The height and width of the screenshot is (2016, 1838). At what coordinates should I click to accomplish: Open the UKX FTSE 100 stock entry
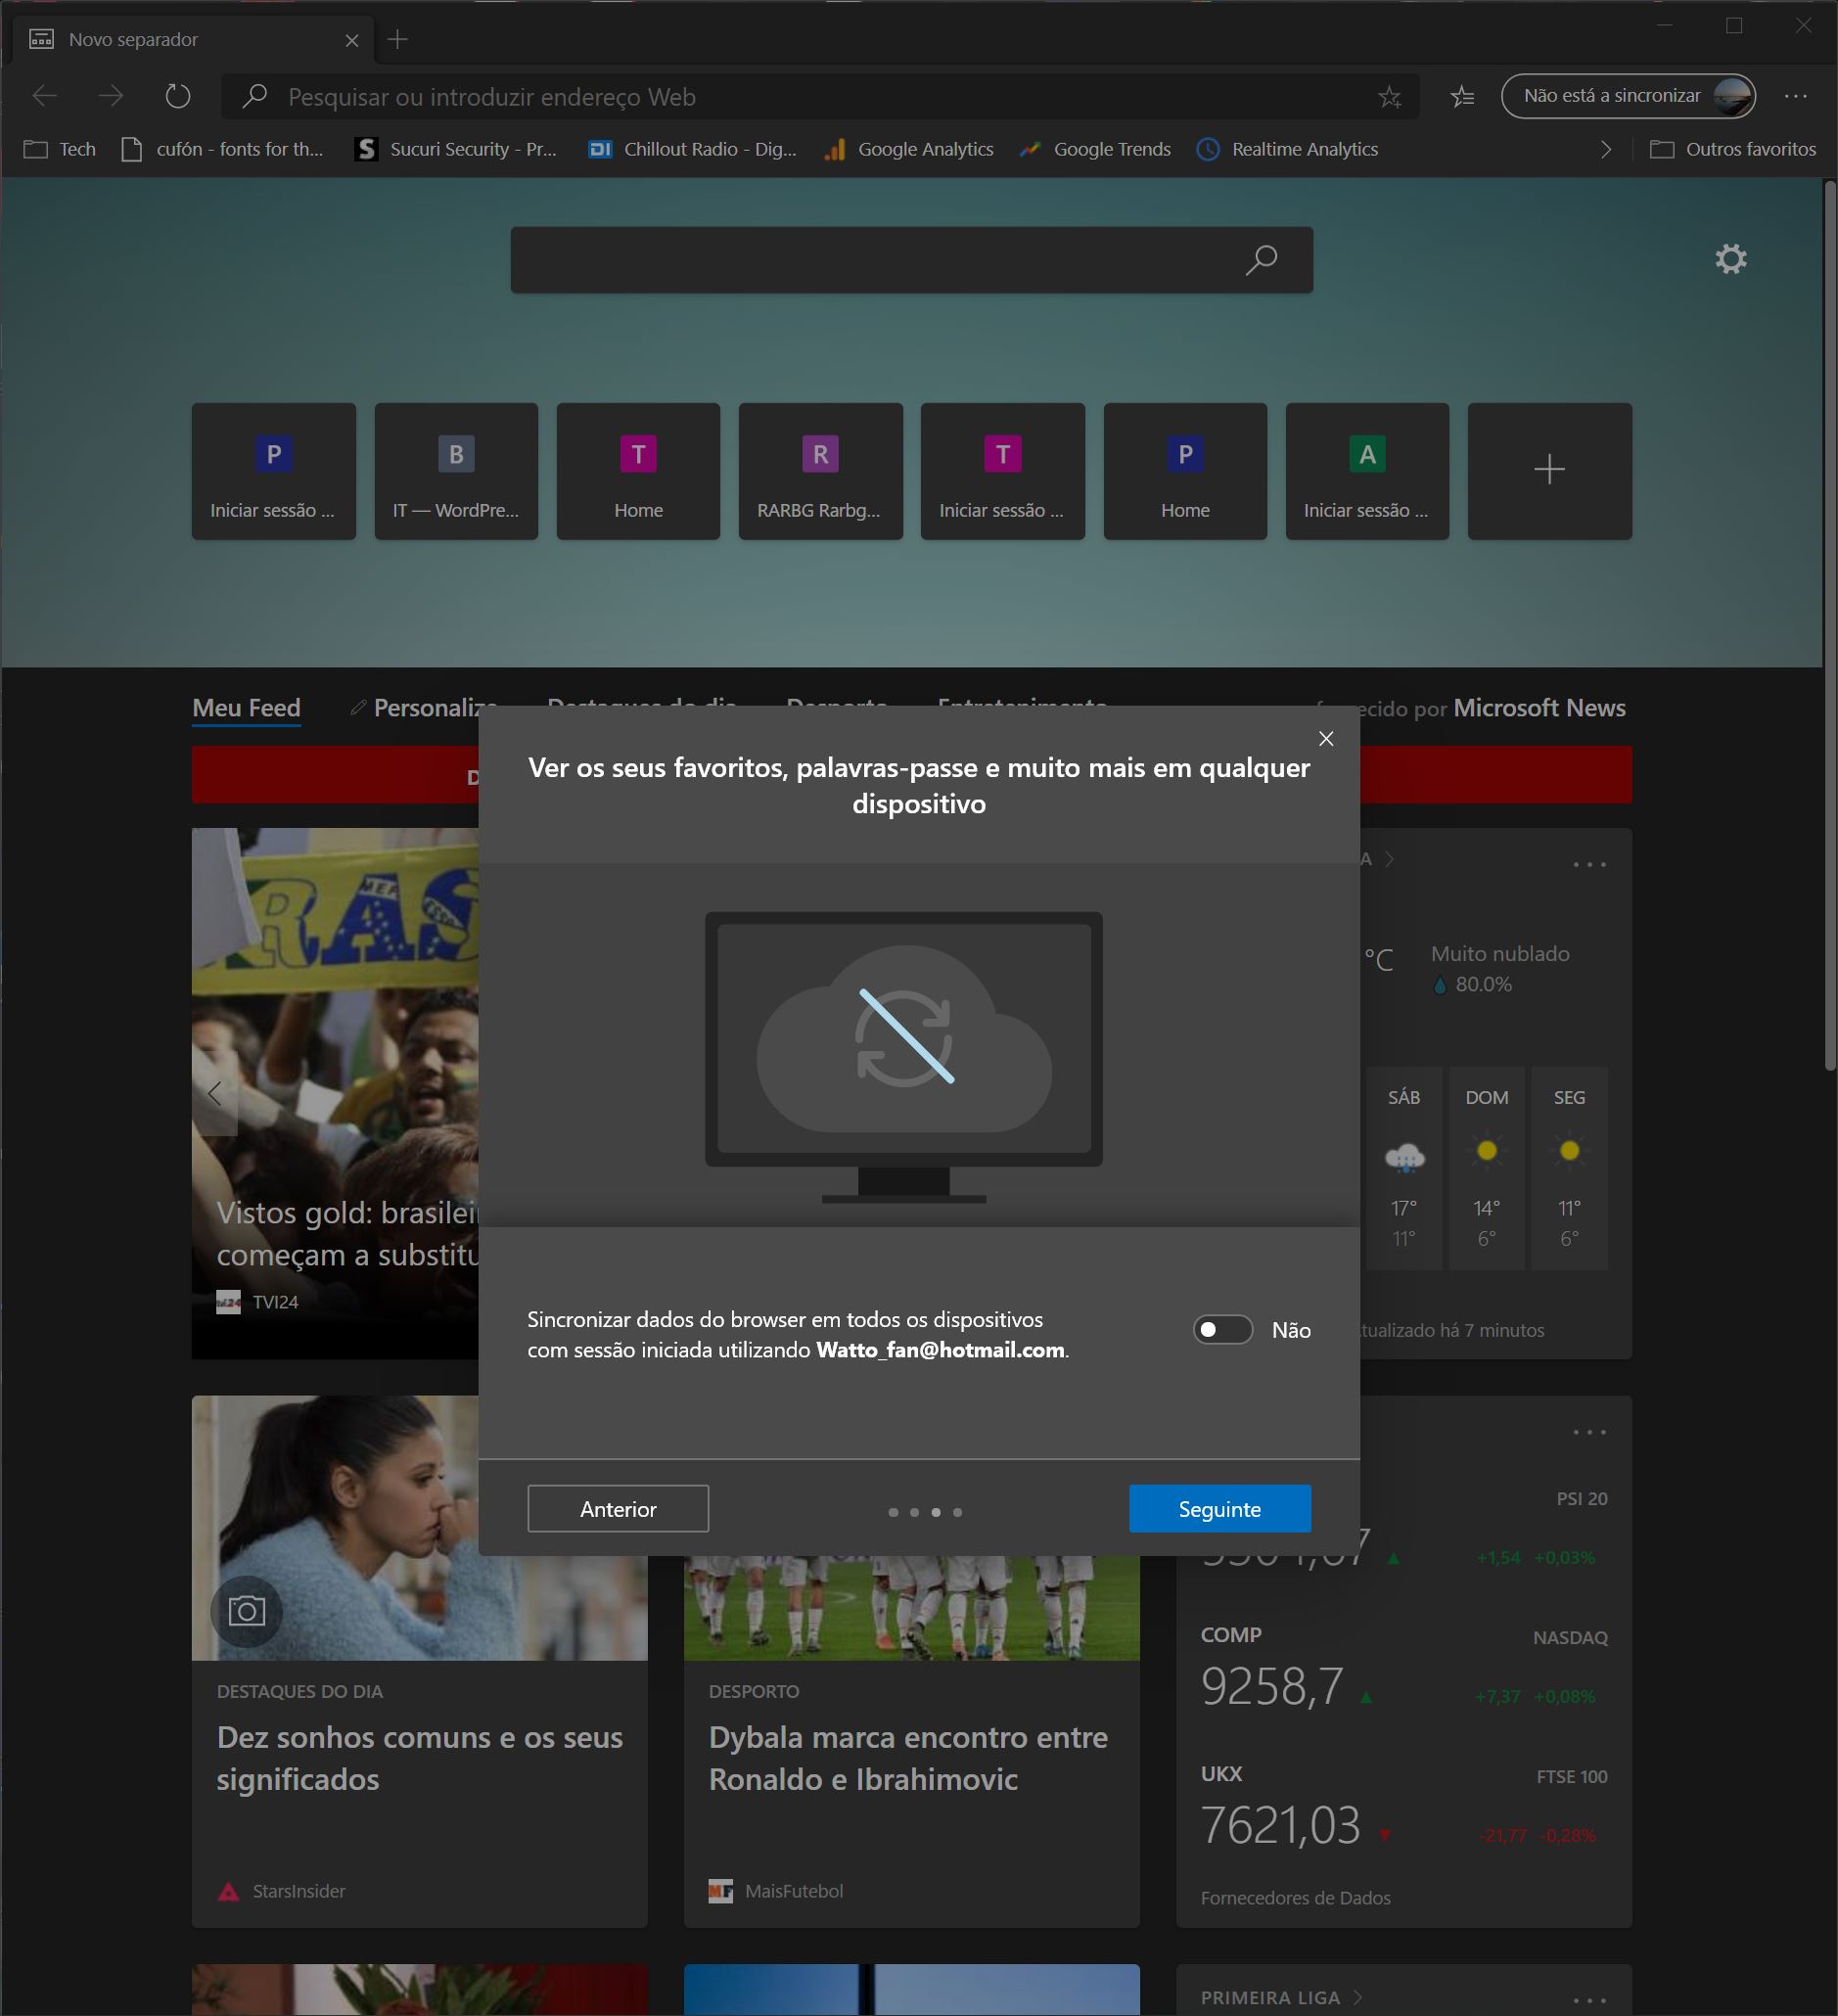pyautogui.click(x=1404, y=1808)
